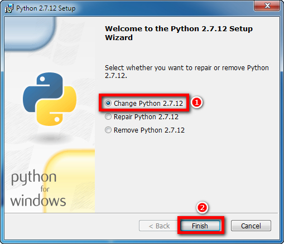
Task: Click the "Welcome to the Python 2.7.12 Setup Wizard" heading
Action: [x=179, y=33]
